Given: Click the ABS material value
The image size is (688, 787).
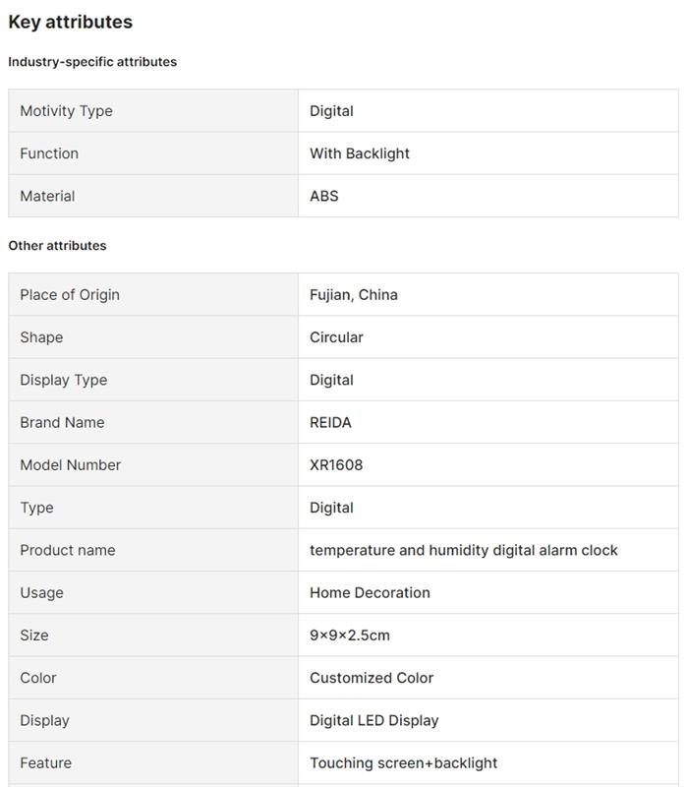Looking at the screenshot, I should coord(324,196).
